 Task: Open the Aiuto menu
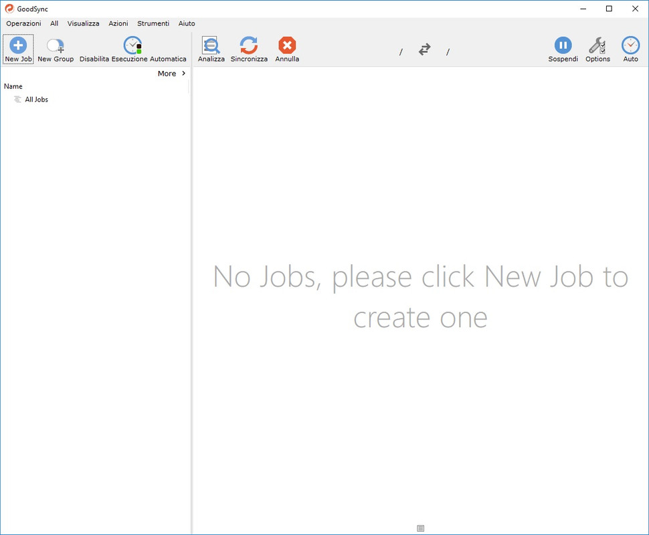coord(187,23)
